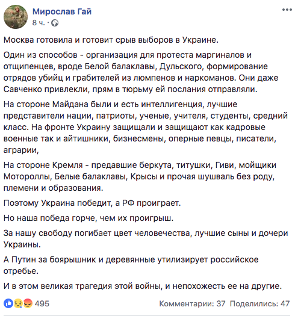Open Мирослав Гай's profile picture

16,17
